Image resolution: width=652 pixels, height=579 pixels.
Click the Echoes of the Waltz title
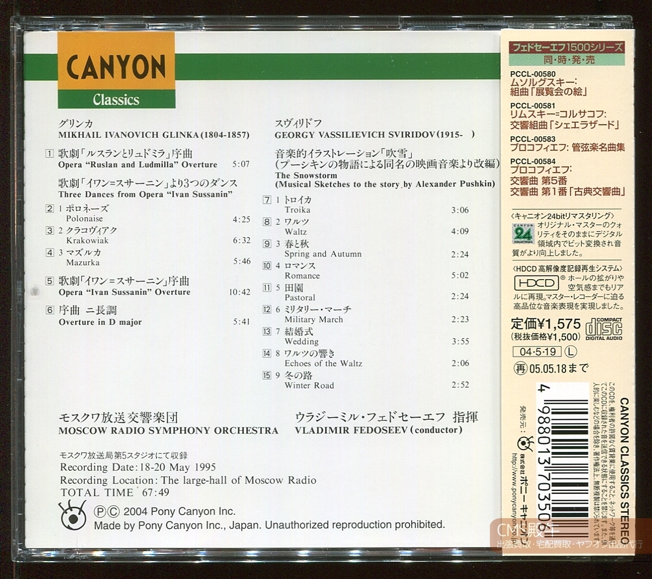(x=323, y=363)
